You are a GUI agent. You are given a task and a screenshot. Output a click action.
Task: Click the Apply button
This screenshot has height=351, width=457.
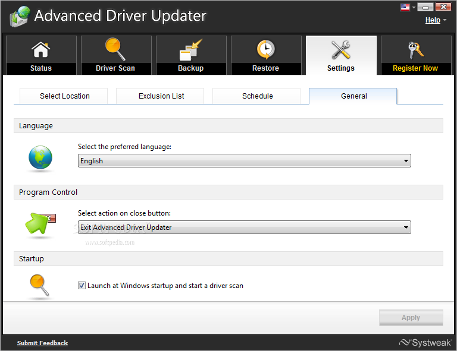click(x=411, y=318)
